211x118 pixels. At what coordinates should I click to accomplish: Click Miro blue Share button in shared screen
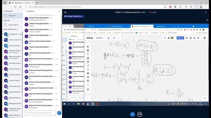[x=180, y=38]
